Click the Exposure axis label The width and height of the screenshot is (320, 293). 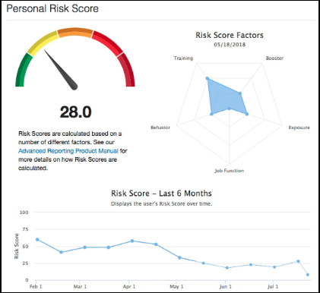[x=299, y=128]
